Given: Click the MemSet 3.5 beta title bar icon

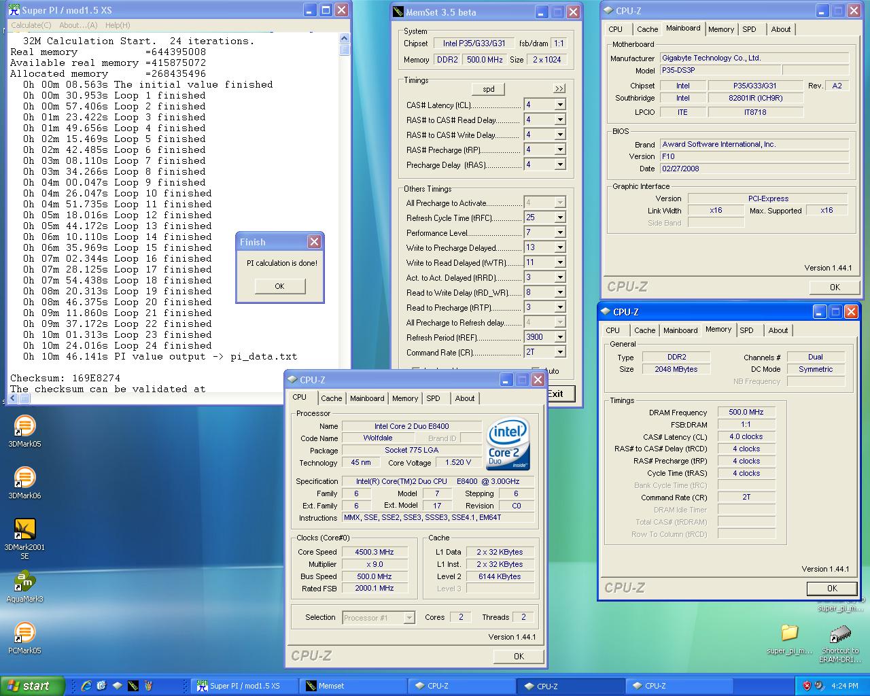Looking at the screenshot, I should point(398,12).
